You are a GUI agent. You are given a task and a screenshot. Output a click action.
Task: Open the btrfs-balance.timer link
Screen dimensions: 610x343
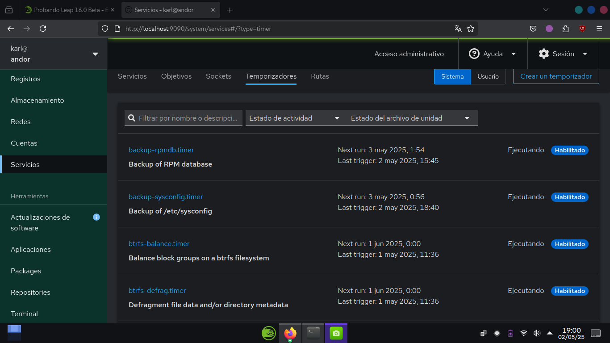(x=159, y=244)
